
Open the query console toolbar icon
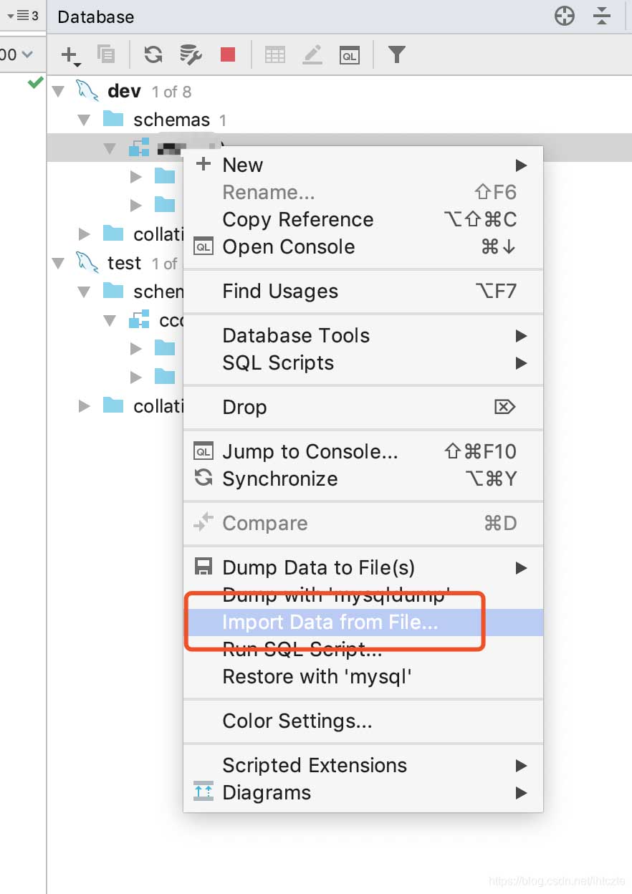[350, 54]
